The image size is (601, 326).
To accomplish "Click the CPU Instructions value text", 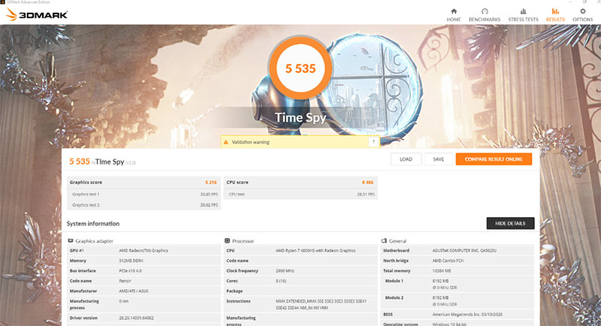I will point(322,304).
